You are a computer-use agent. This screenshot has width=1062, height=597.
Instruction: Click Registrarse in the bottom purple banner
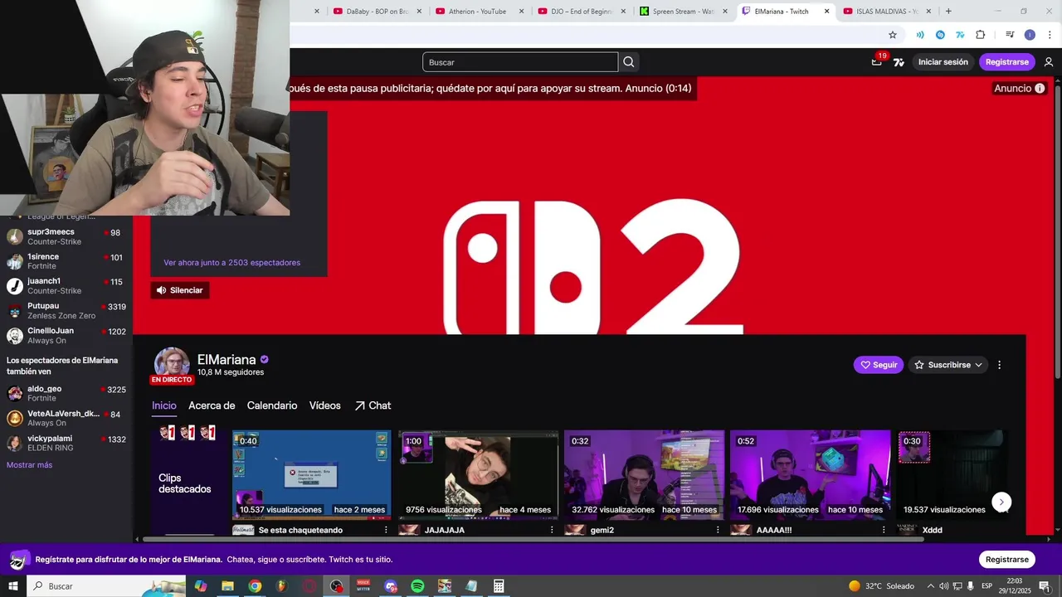pyautogui.click(x=1007, y=560)
